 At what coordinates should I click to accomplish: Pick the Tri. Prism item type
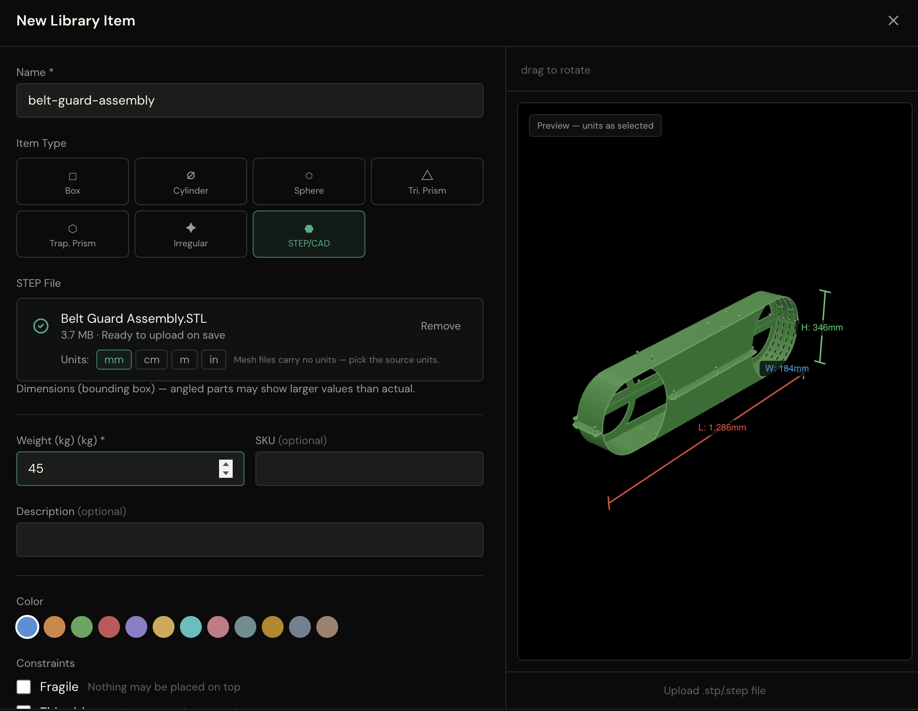tap(427, 181)
